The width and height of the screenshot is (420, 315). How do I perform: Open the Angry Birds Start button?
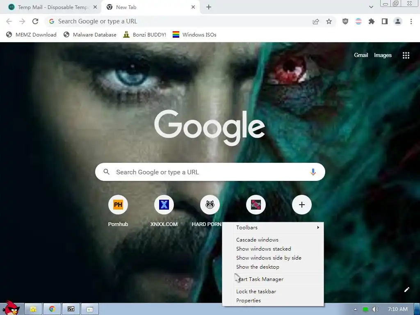pos(11,308)
